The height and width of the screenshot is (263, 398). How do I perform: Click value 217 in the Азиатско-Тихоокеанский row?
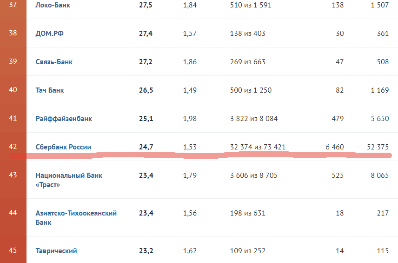click(383, 213)
